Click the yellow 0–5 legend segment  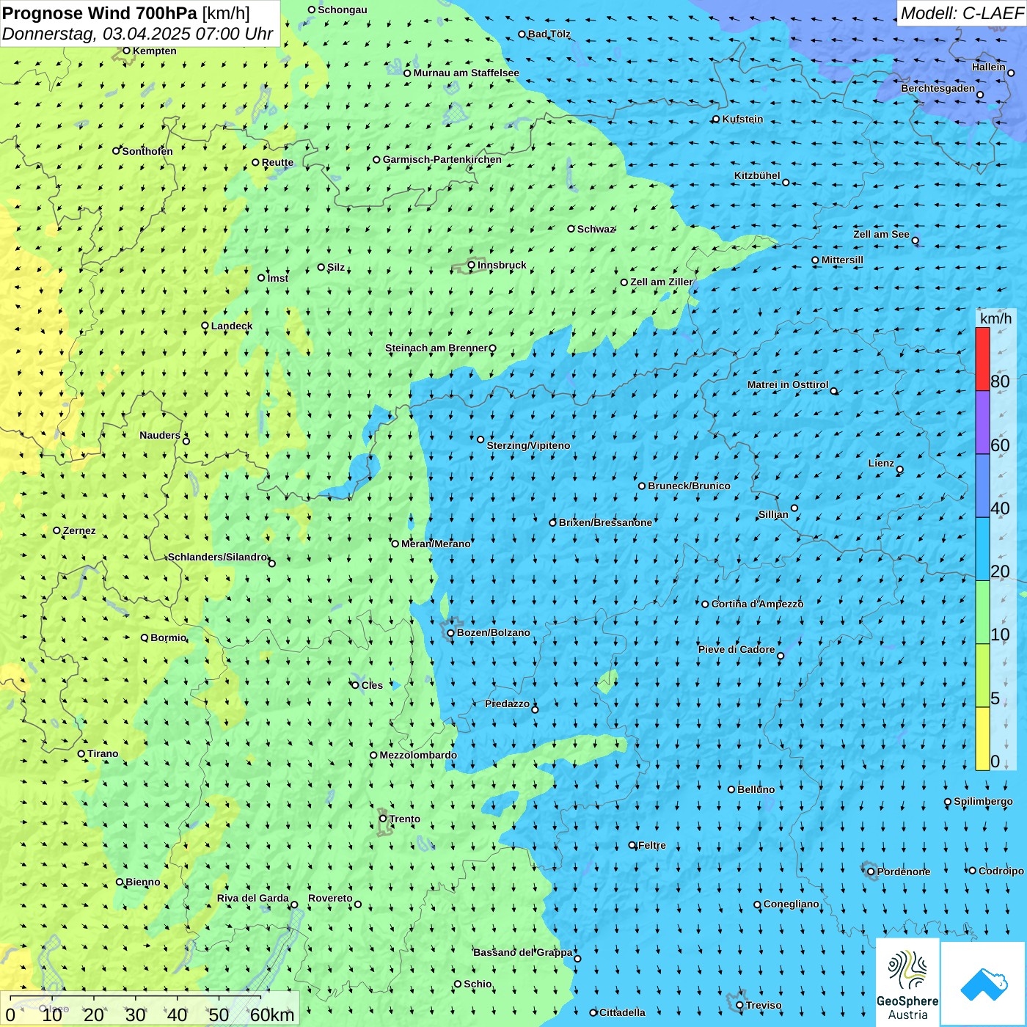982,739
